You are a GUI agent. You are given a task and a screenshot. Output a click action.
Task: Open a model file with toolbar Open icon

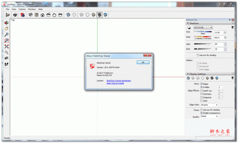click(8, 15)
